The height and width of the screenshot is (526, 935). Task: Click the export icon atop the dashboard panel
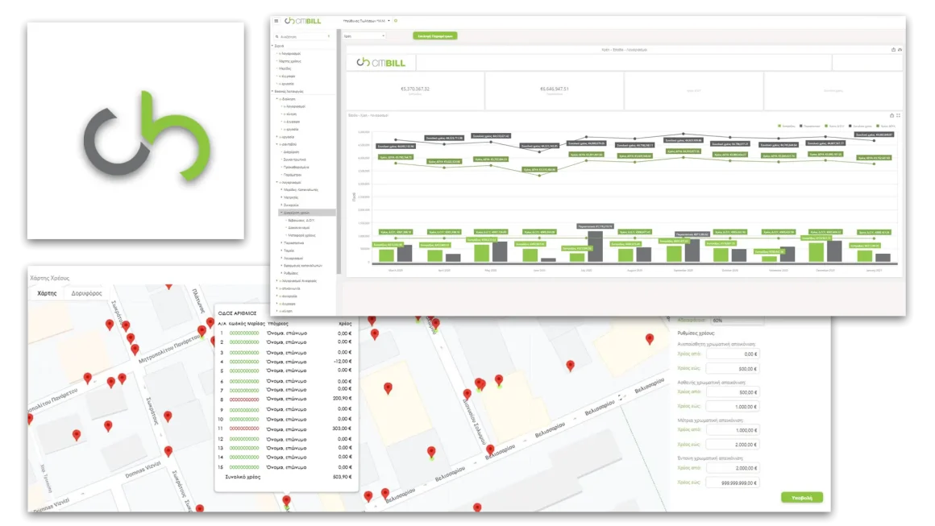pos(893,49)
